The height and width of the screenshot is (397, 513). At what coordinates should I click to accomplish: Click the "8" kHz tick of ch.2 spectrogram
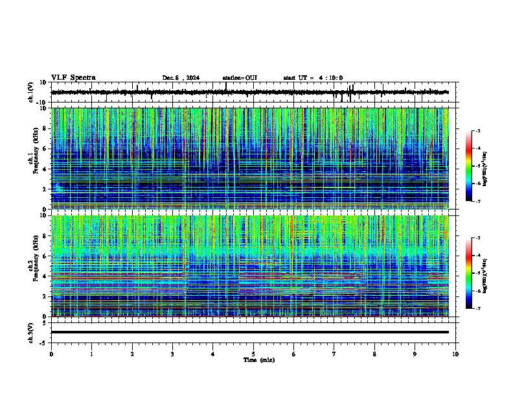[45, 236]
